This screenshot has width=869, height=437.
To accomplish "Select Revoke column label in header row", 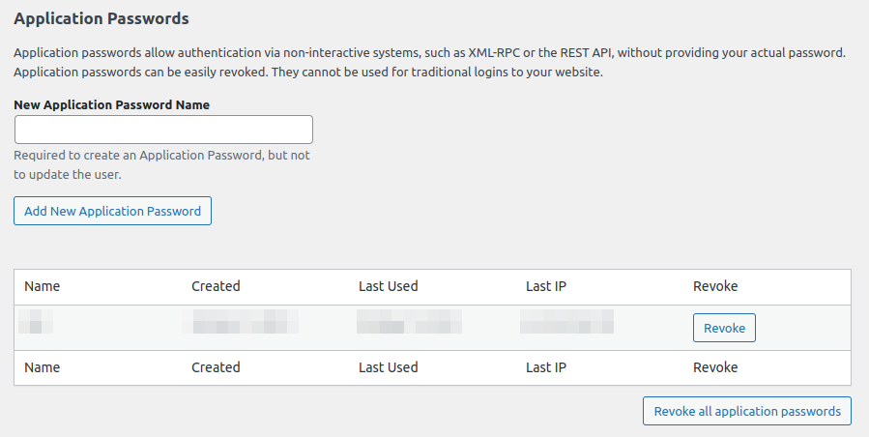I will pos(715,286).
